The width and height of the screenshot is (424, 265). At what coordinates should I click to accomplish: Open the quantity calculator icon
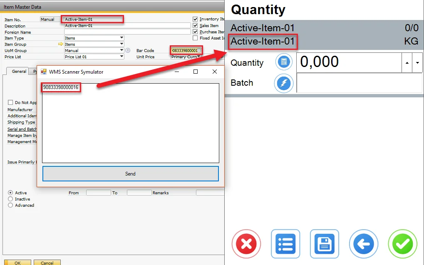[284, 62]
